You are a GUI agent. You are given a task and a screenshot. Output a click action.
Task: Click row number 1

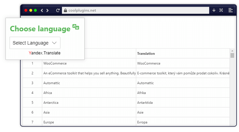click(32, 63)
